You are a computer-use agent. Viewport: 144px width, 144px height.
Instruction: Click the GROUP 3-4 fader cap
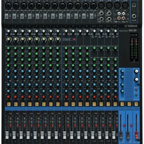(x=128, y=135)
